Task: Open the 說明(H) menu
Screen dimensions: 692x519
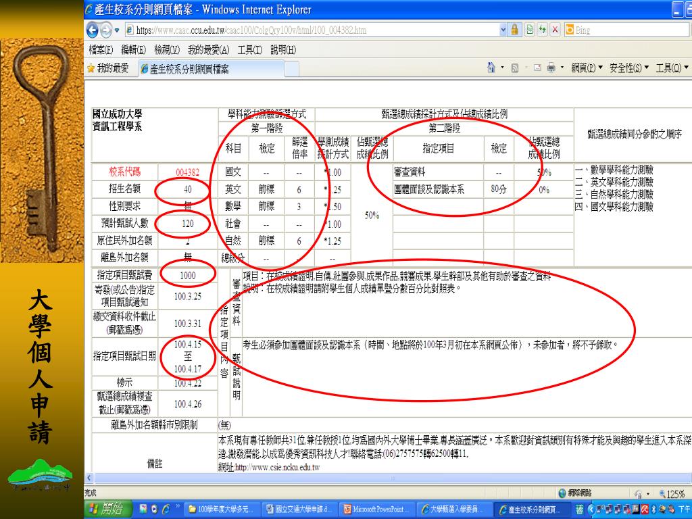Action: [283, 50]
